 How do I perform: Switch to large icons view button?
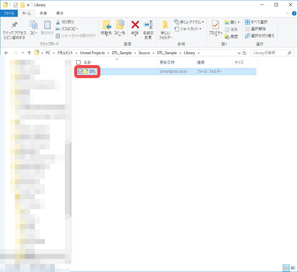[x=293, y=268]
